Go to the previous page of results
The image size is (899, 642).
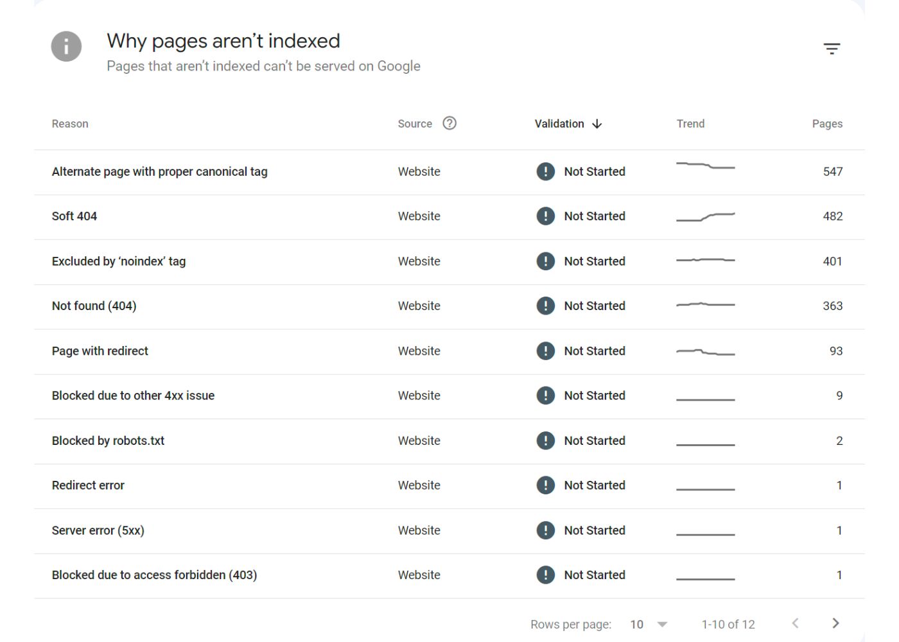pyautogui.click(x=795, y=623)
